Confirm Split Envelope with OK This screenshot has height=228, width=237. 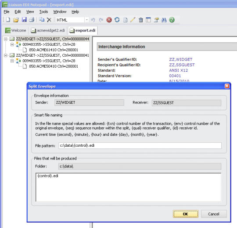pos(186,214)
